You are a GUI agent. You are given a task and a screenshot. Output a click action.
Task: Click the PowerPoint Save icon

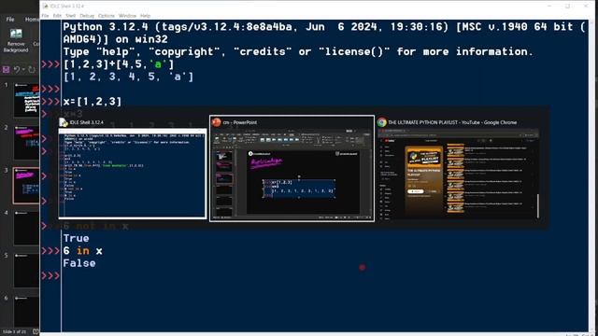(7, 69)
